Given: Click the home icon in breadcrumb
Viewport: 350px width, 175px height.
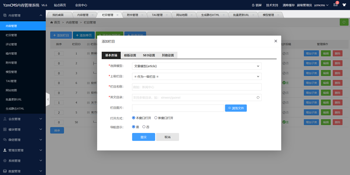Looking at the screenshot, I should click(x=52, y=22).
